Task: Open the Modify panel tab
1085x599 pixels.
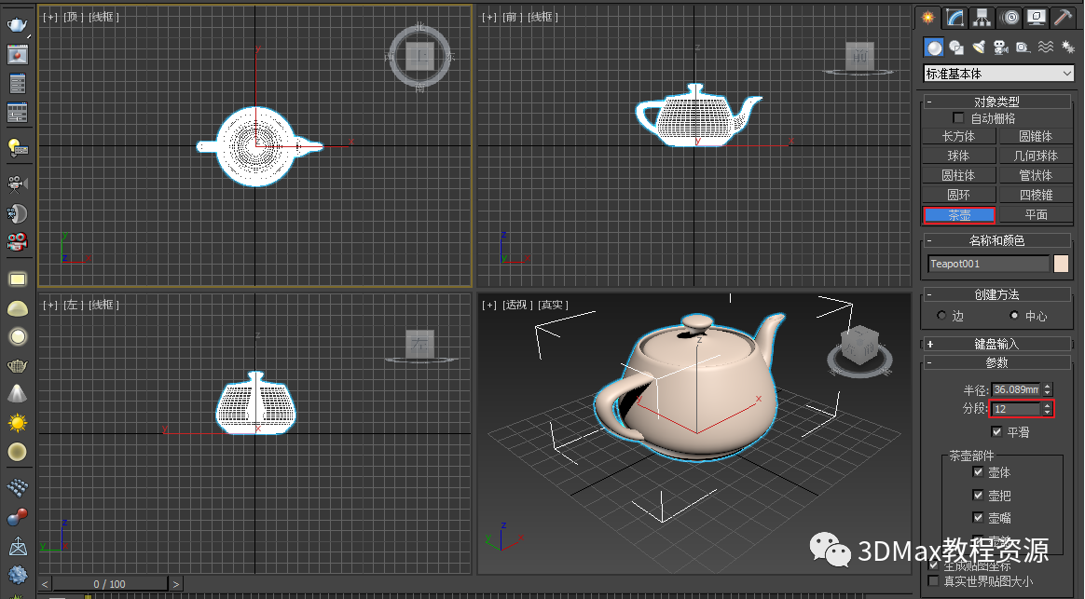Action: (x=955, y=18)
